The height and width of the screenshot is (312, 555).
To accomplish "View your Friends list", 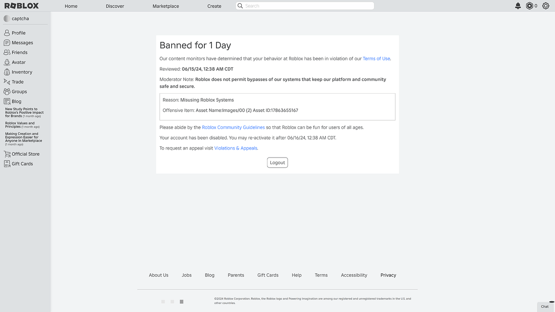I will point(19,52).
